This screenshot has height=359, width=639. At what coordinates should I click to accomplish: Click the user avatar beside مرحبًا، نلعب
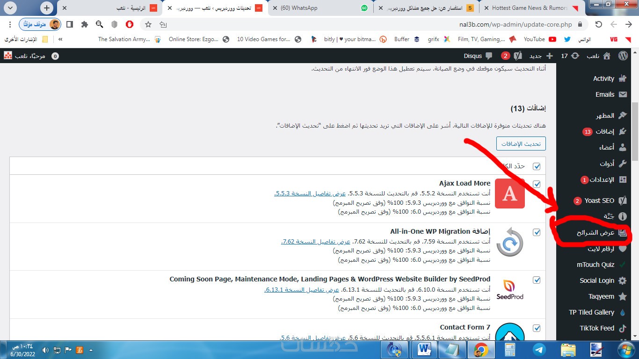(8, 56)
